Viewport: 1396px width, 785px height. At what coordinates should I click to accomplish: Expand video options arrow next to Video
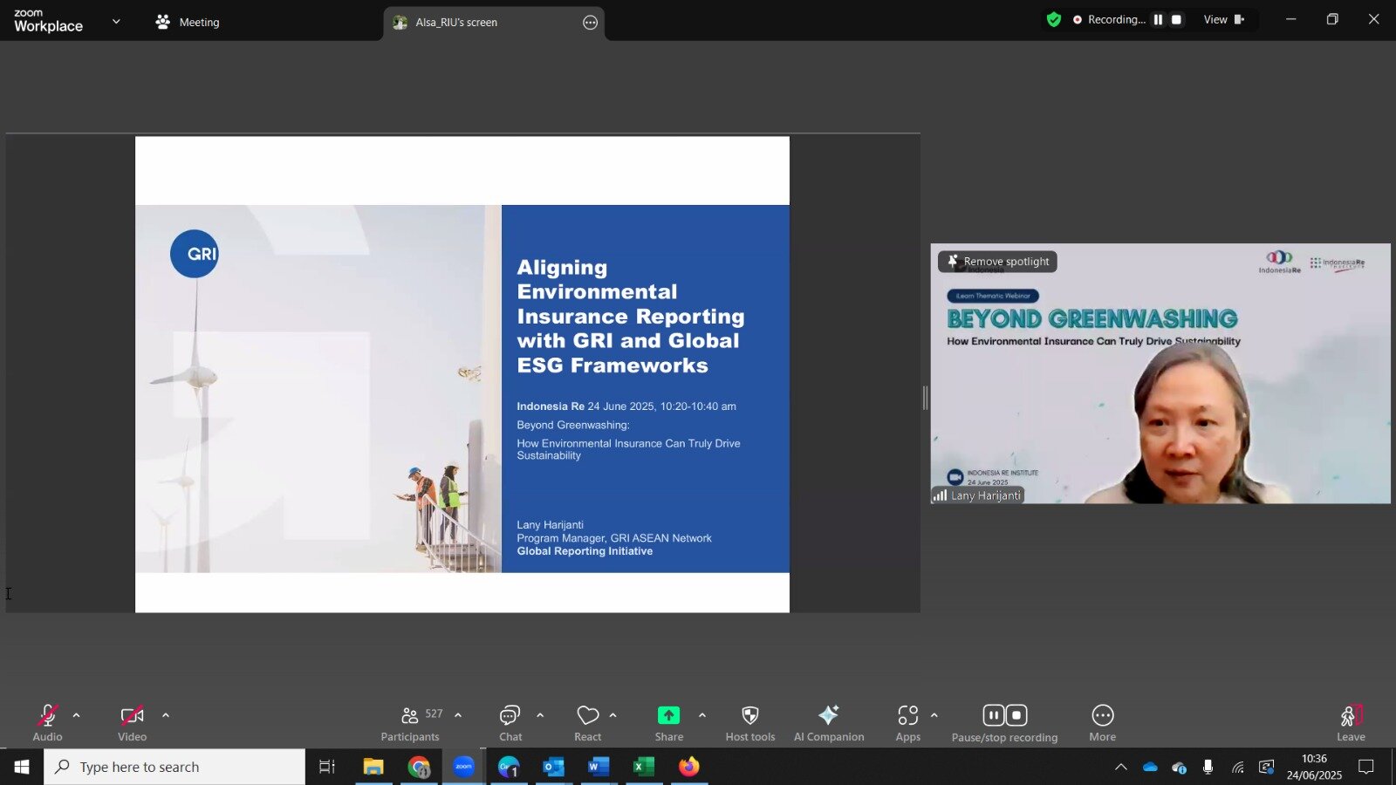[x=166, y=715]
